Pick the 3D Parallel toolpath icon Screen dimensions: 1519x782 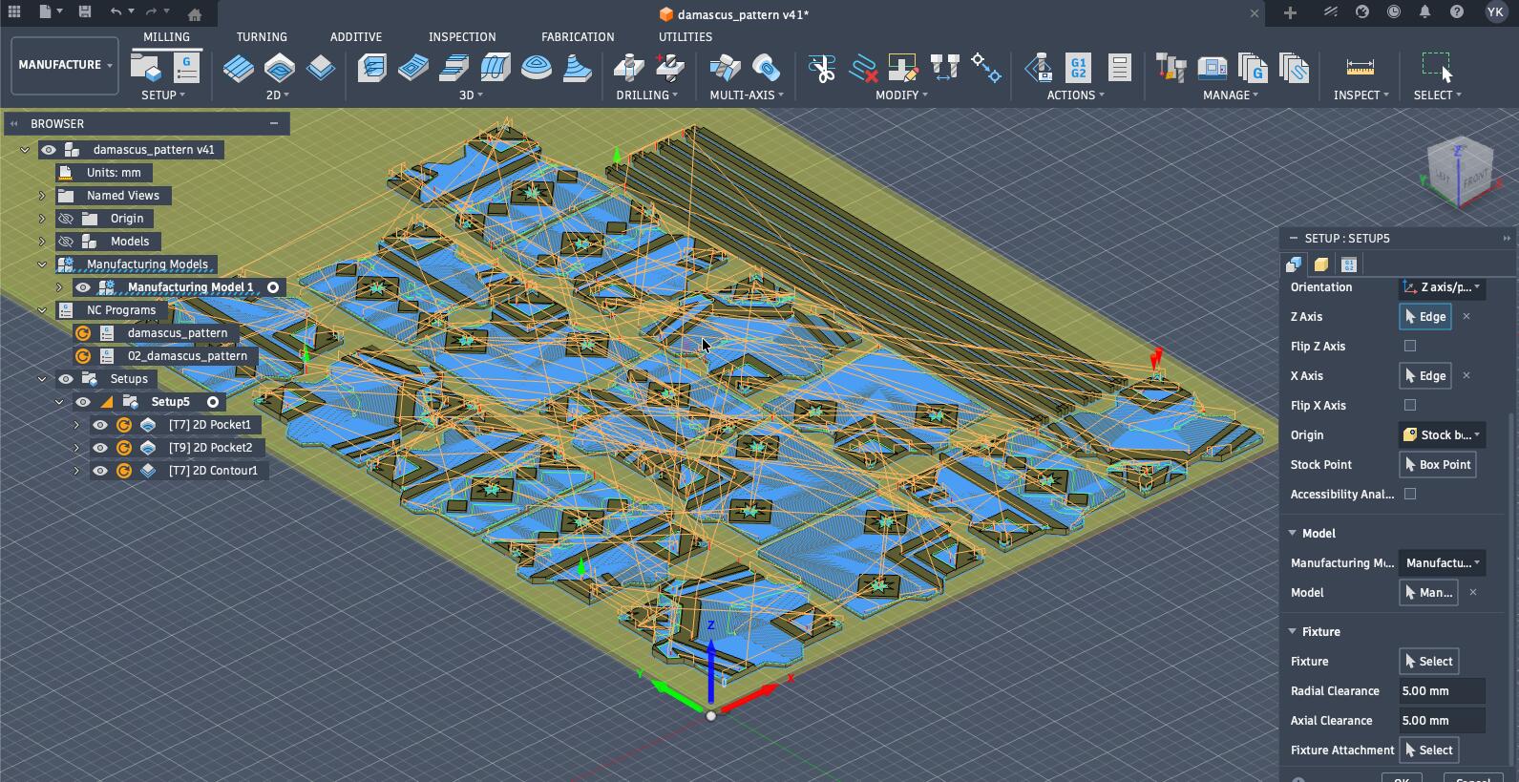pyautogui.click(x=454, y=68)
